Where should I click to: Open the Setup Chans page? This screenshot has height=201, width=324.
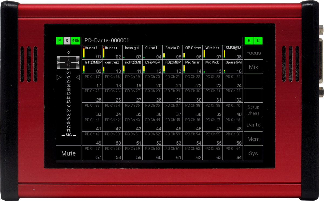point(253,110)
